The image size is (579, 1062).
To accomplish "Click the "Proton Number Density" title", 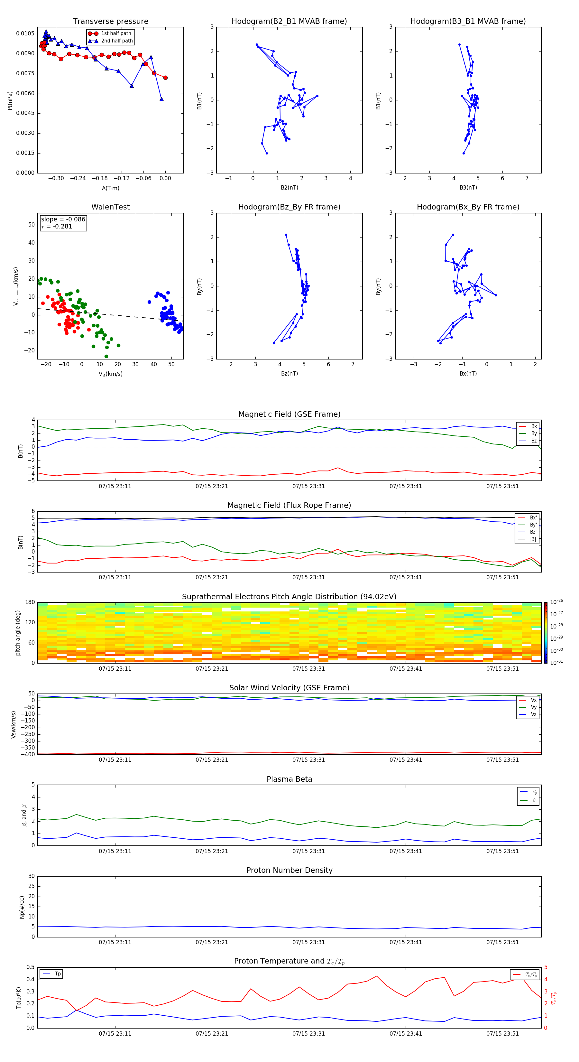I will pos(289,870).
